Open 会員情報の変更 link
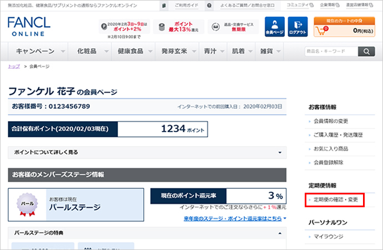Viewport: 383px width, 250px height. click(331, 121)
